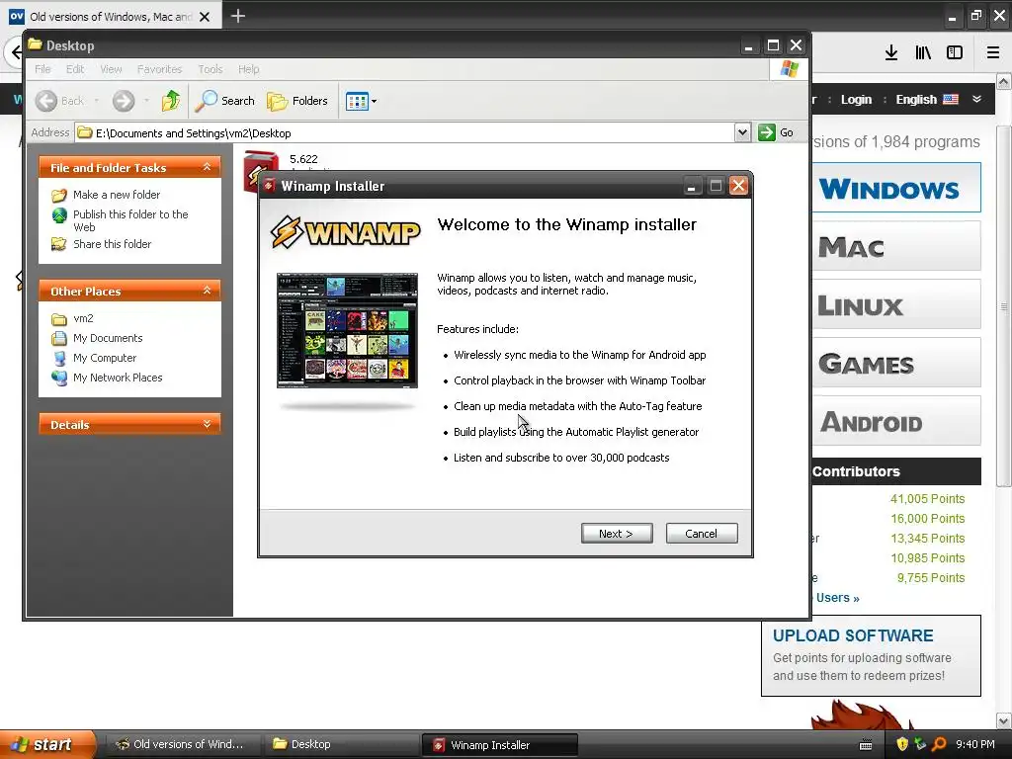The height and width of the screenshot is (759, 1012).
Task: Open the address bar dropdown list
Action: click(x=742, y=133)
